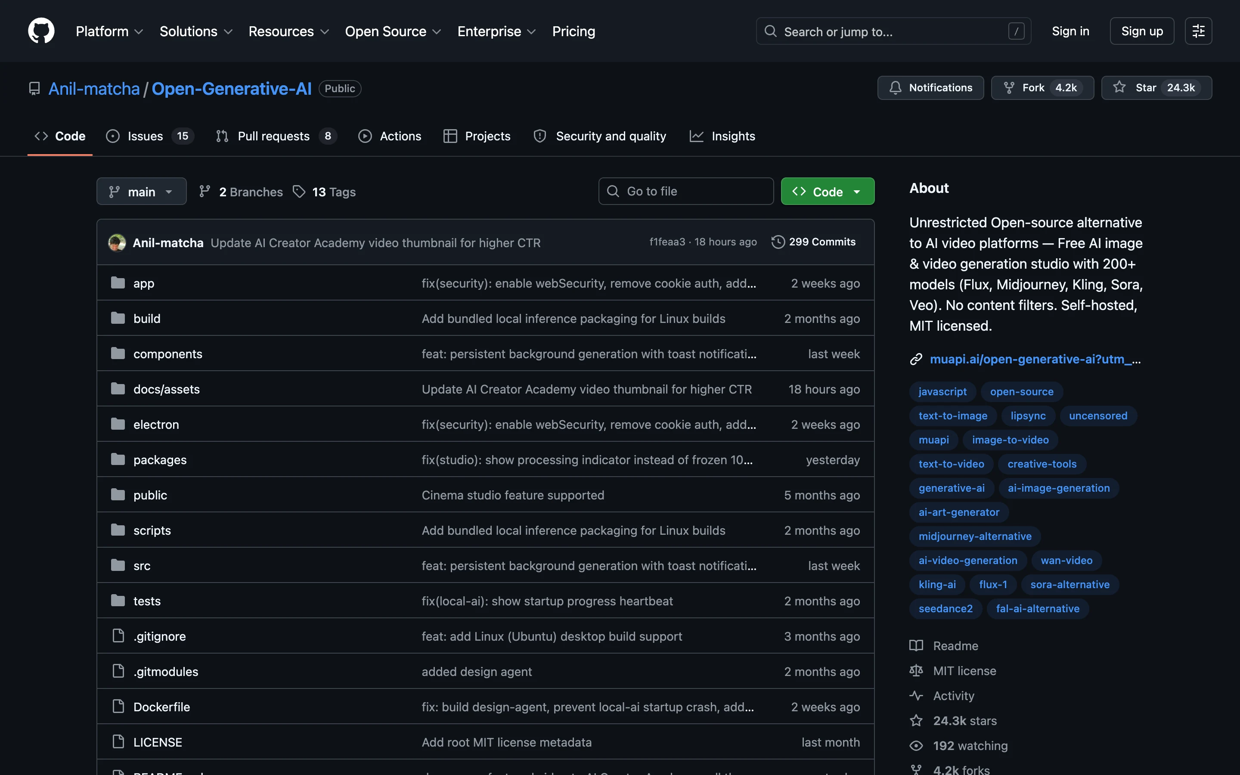
Task: Click the global settings sliders icon
Action: pos(1198,31)
